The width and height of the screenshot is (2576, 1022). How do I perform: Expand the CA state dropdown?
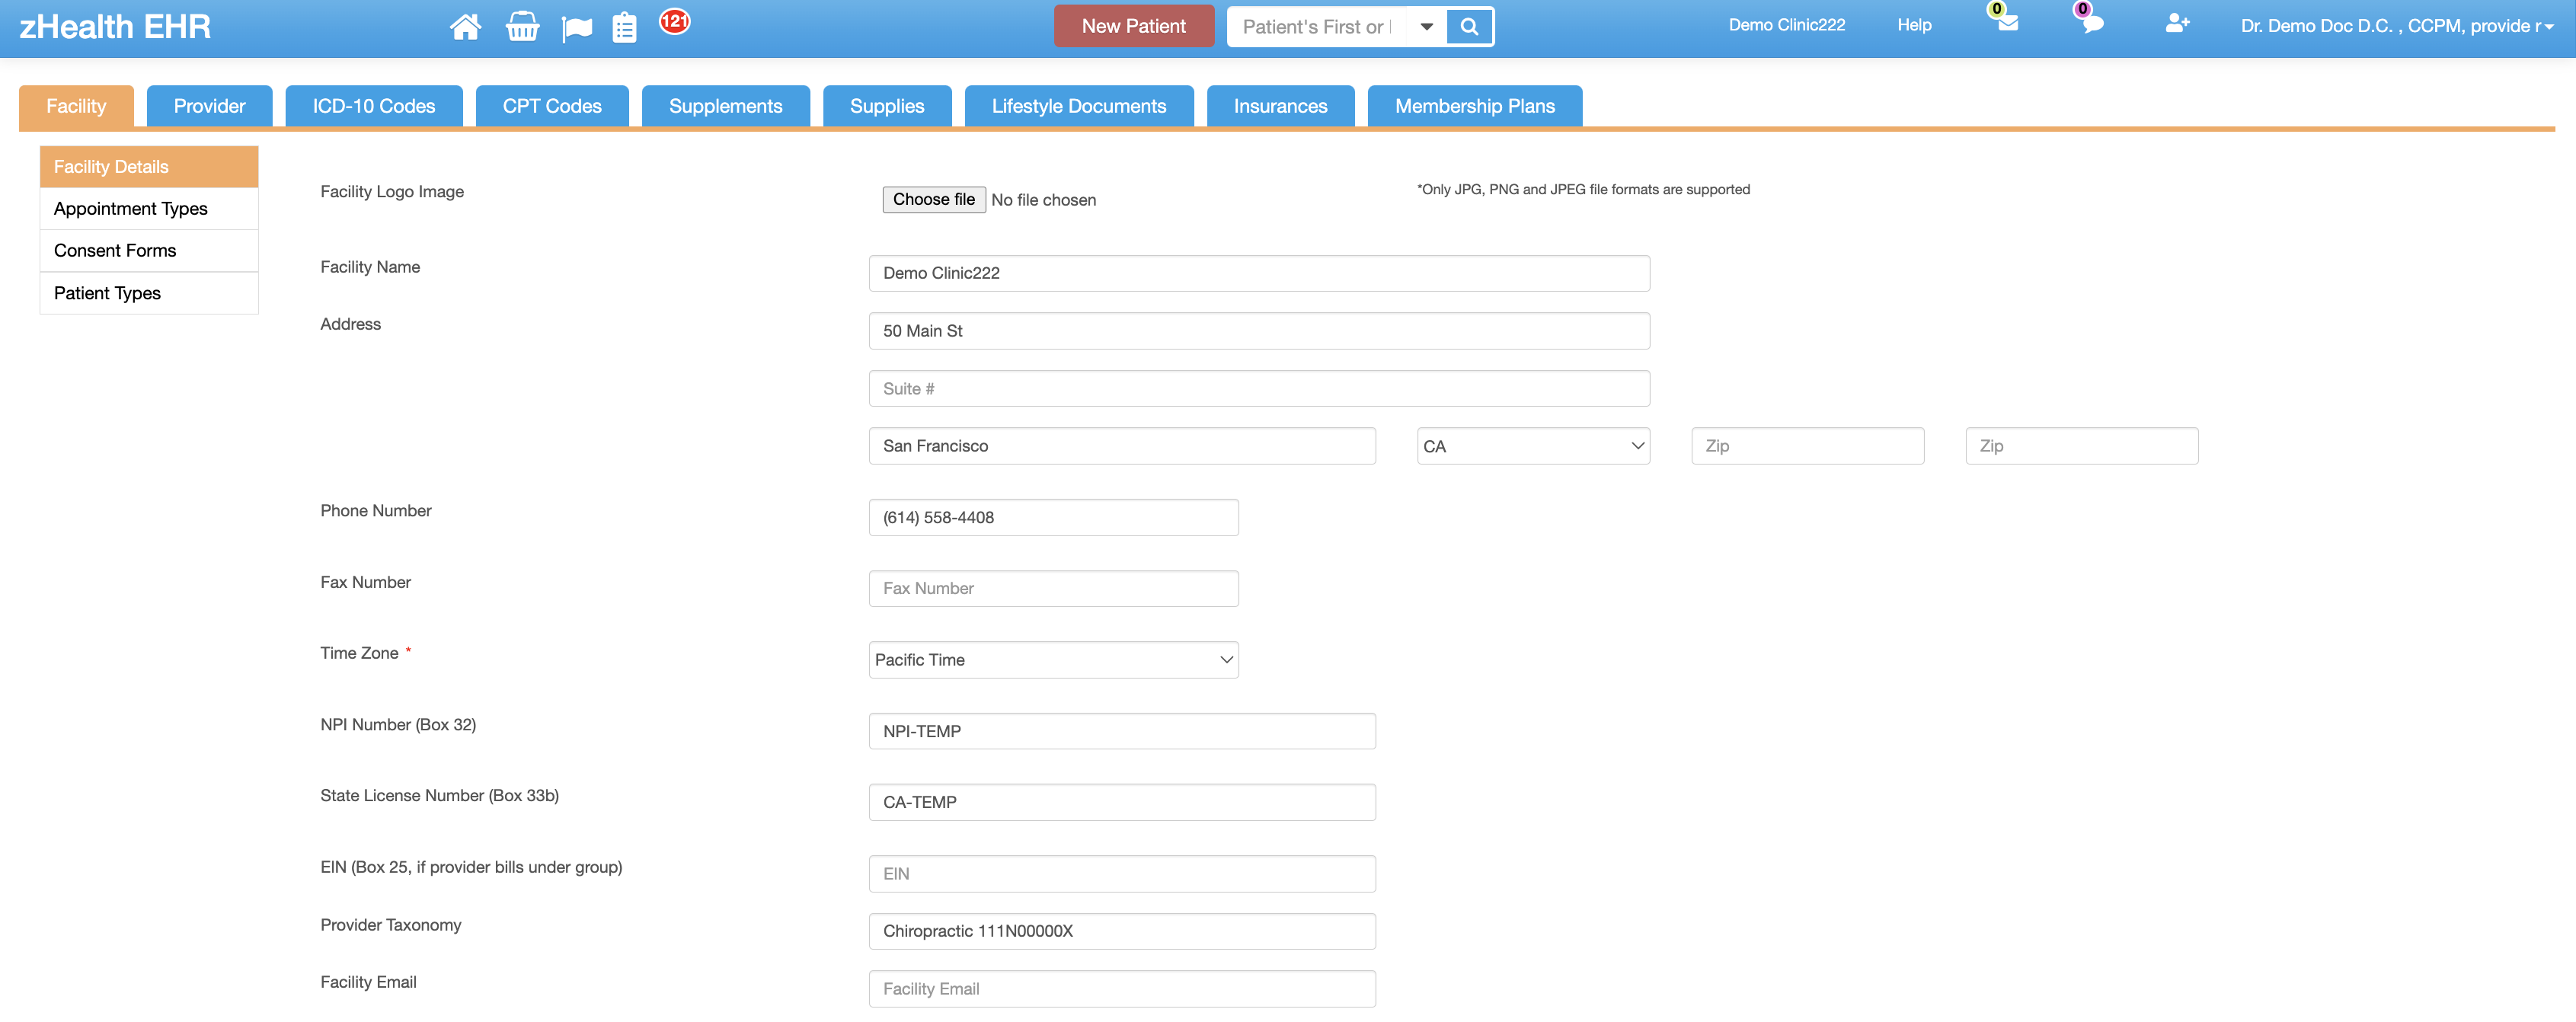(x=1533, y=446)
